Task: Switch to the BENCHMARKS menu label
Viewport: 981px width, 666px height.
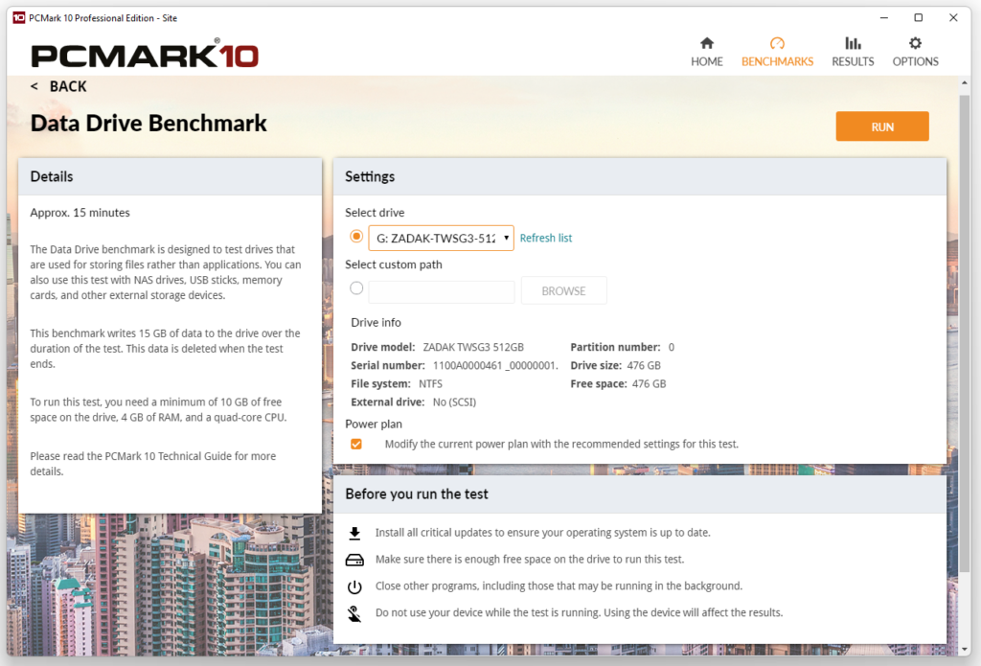Action: (x=777, y=61)
